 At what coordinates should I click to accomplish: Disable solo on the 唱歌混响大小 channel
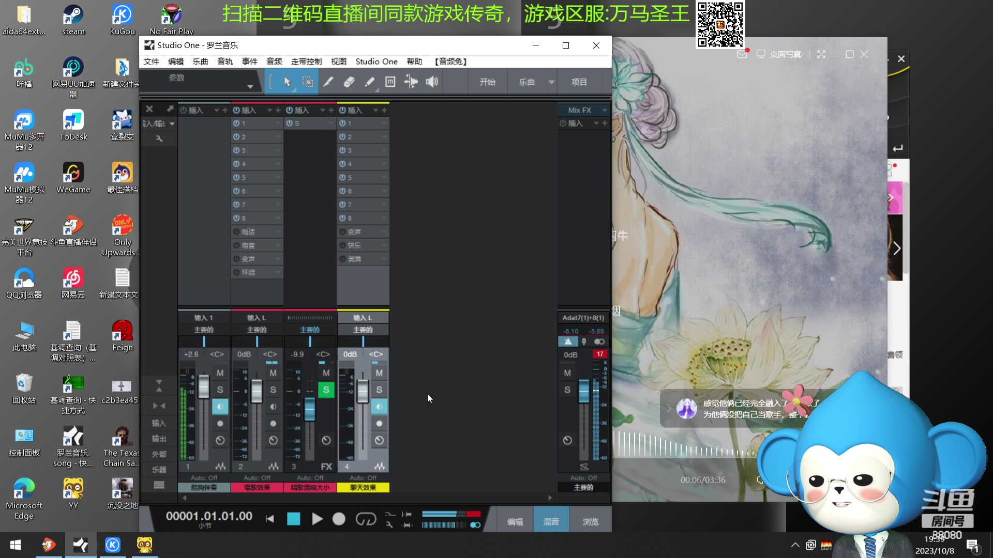326,390
